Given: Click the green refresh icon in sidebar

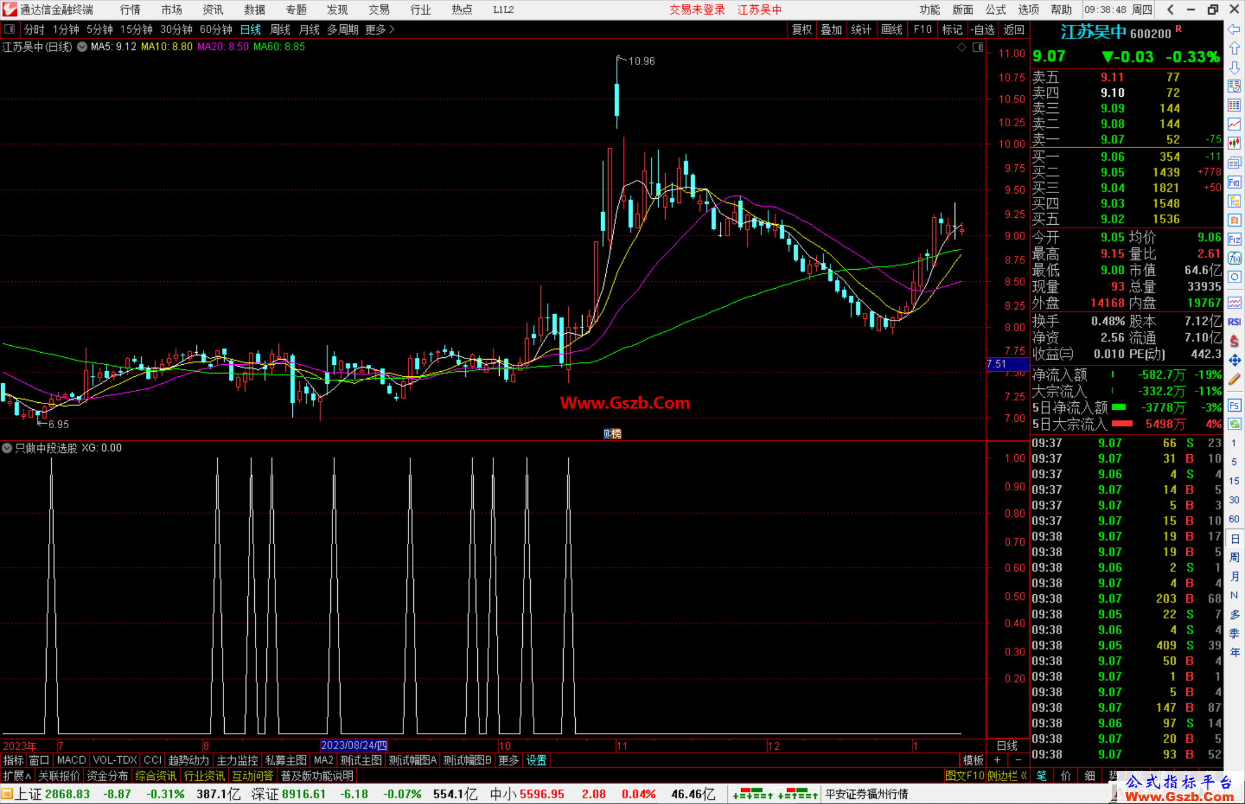Looking at the screenshot, I should pyautogui.click(x=1234, y=424).
